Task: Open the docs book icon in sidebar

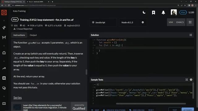Action: pyautogui.click(x=4, y=104)
